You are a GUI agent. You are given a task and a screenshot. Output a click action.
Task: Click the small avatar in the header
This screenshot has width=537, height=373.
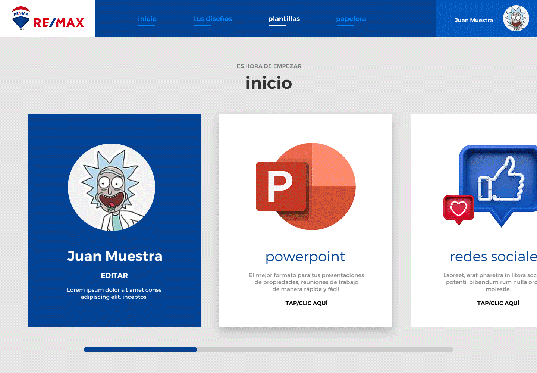pyautogui.click(x=516, y=18)
